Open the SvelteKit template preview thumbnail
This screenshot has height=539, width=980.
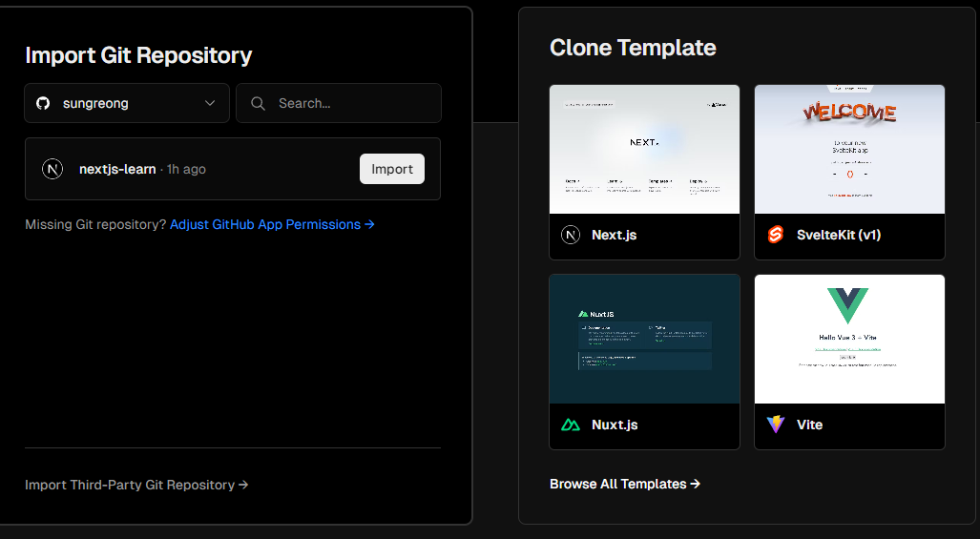pos(849,150)
